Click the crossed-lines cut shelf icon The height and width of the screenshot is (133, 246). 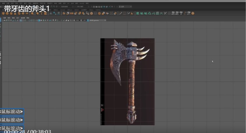[x=166, y=13]
